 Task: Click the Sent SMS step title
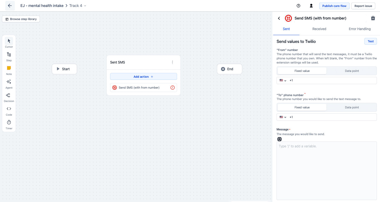[x=118, y=62]
